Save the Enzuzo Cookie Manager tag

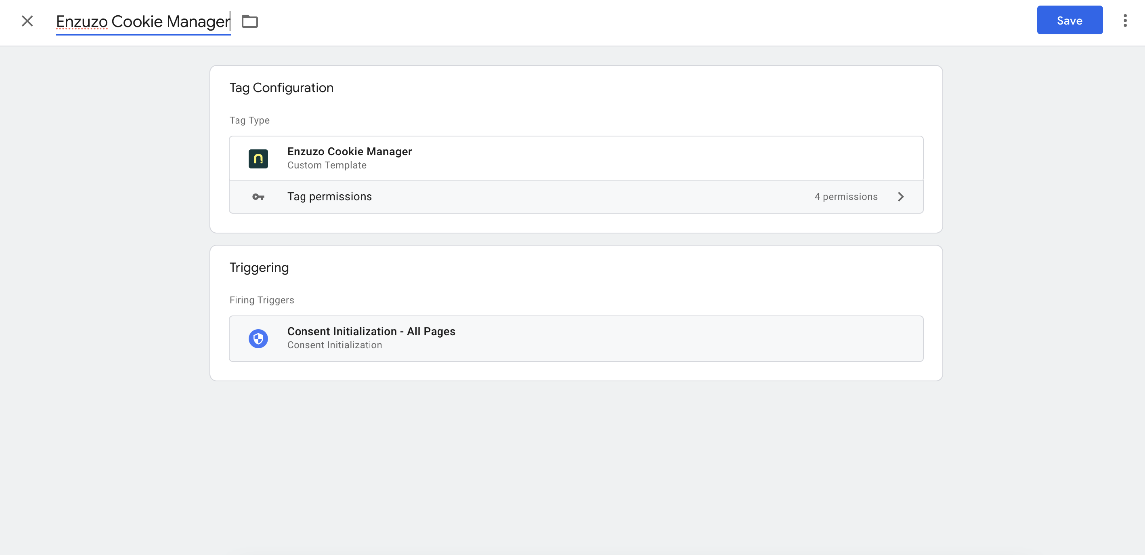(x=1069, y=20)
